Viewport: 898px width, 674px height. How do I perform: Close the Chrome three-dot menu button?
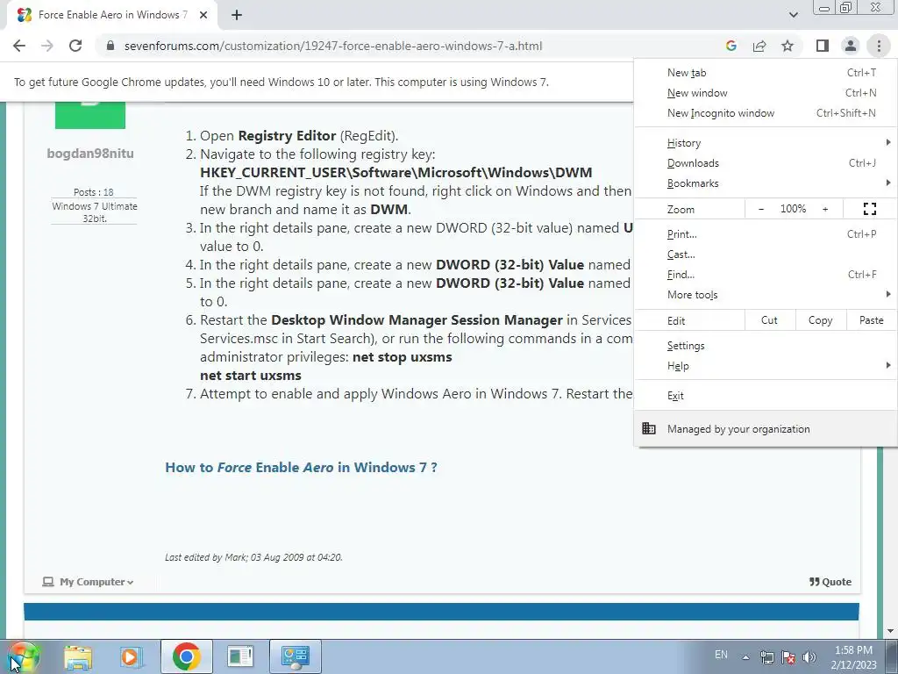(879, 46)
